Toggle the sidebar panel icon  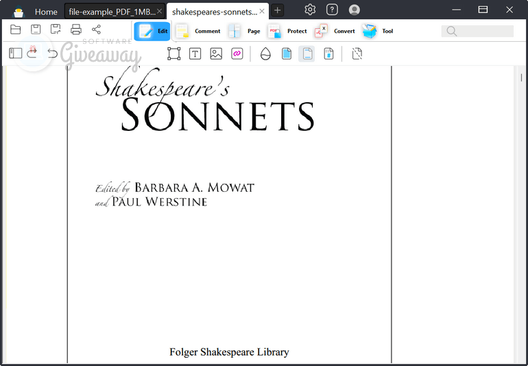(x=16, y=53)
